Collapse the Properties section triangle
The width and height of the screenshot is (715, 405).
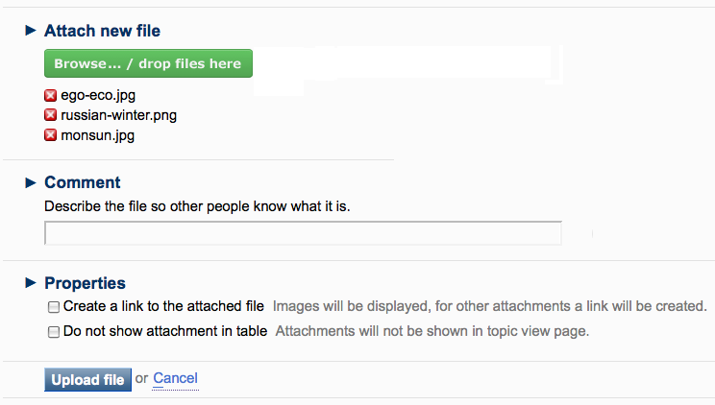[31, 282]
